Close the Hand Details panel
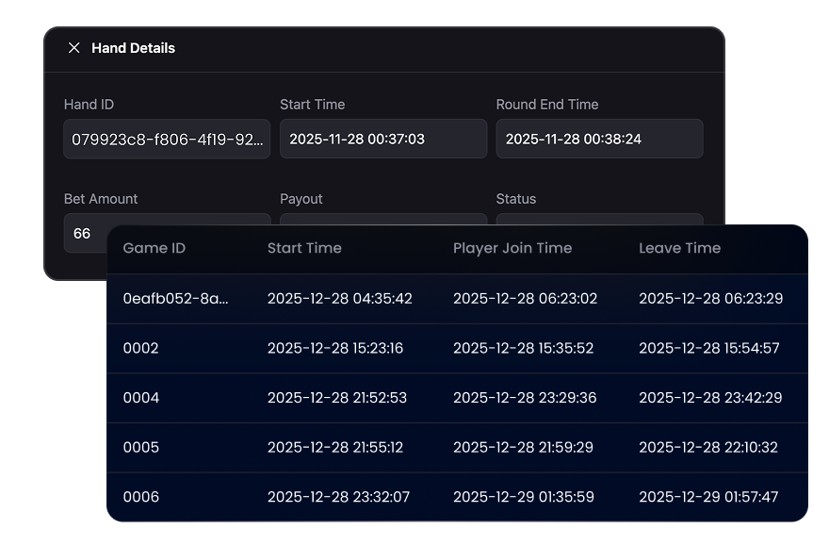Viewport: 829px width, 545px height. (x=74, y=48)
